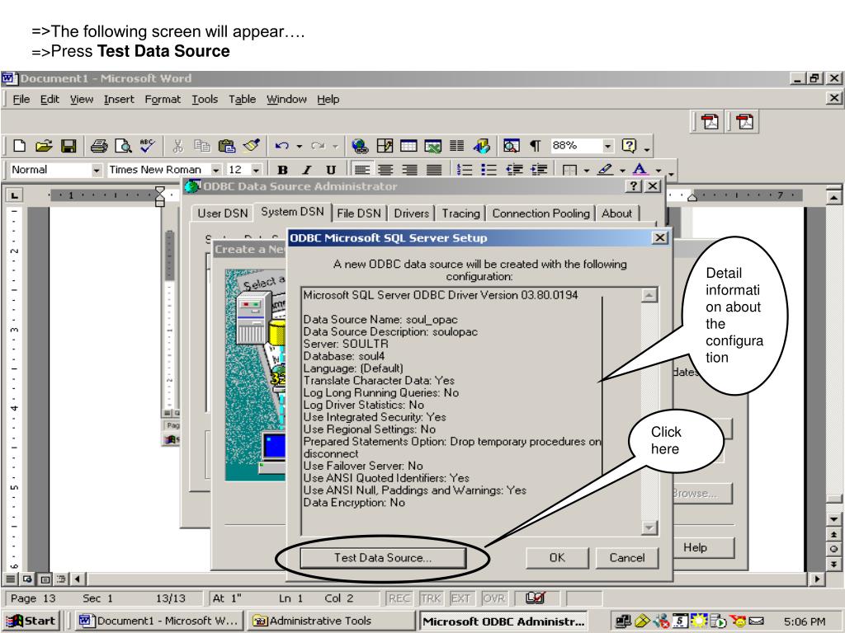Screen dimensions: 845x633
Task: Click the first Adobe PDF icon
Action: [x=710, y=122]
